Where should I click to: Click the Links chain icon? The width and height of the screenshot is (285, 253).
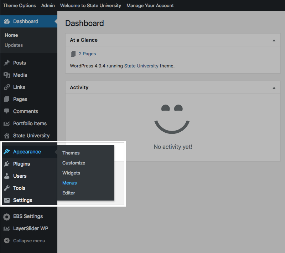pyautogui.click(x=7, y=87)
